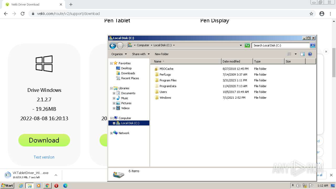The width and height of the screenshot is (336, 189).
Task: Expand the Pictures library
Action: click(x=114, y=103)
